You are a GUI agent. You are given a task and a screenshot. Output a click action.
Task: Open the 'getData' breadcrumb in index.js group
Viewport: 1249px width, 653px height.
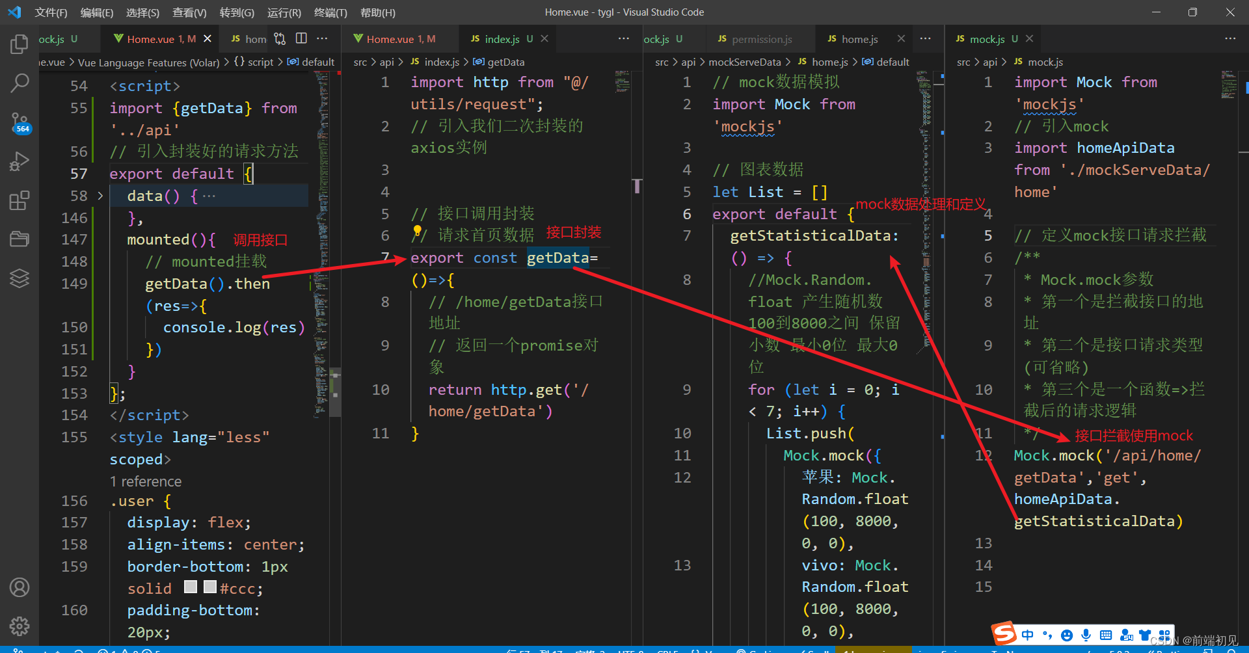point(498,62)
